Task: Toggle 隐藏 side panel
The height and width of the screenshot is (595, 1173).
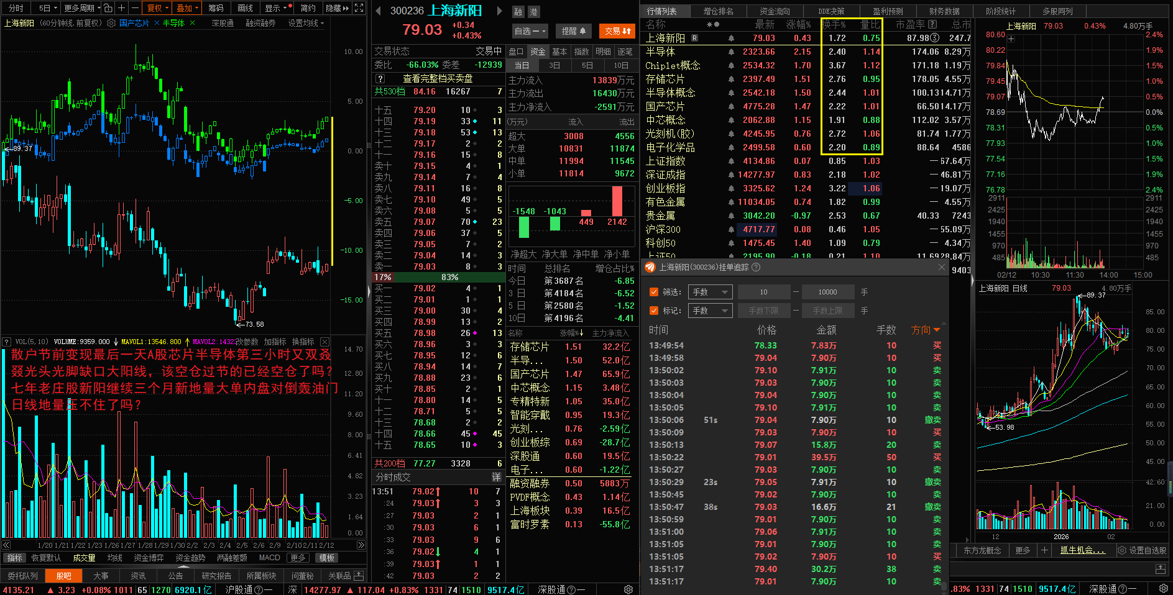Action: click(337, 8)
